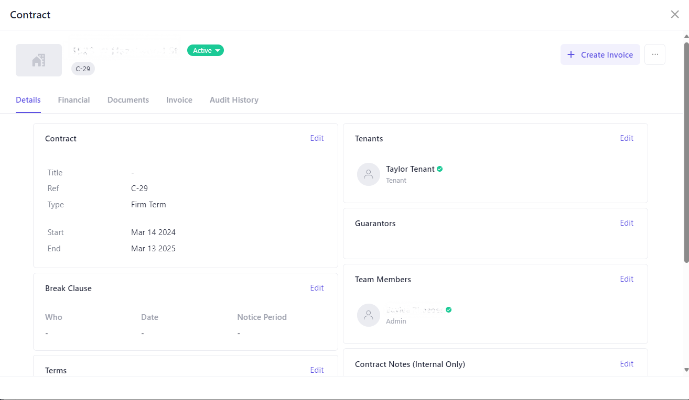Open the more options ellipsis menu
689x400 pixels.
tap(654, 54)
